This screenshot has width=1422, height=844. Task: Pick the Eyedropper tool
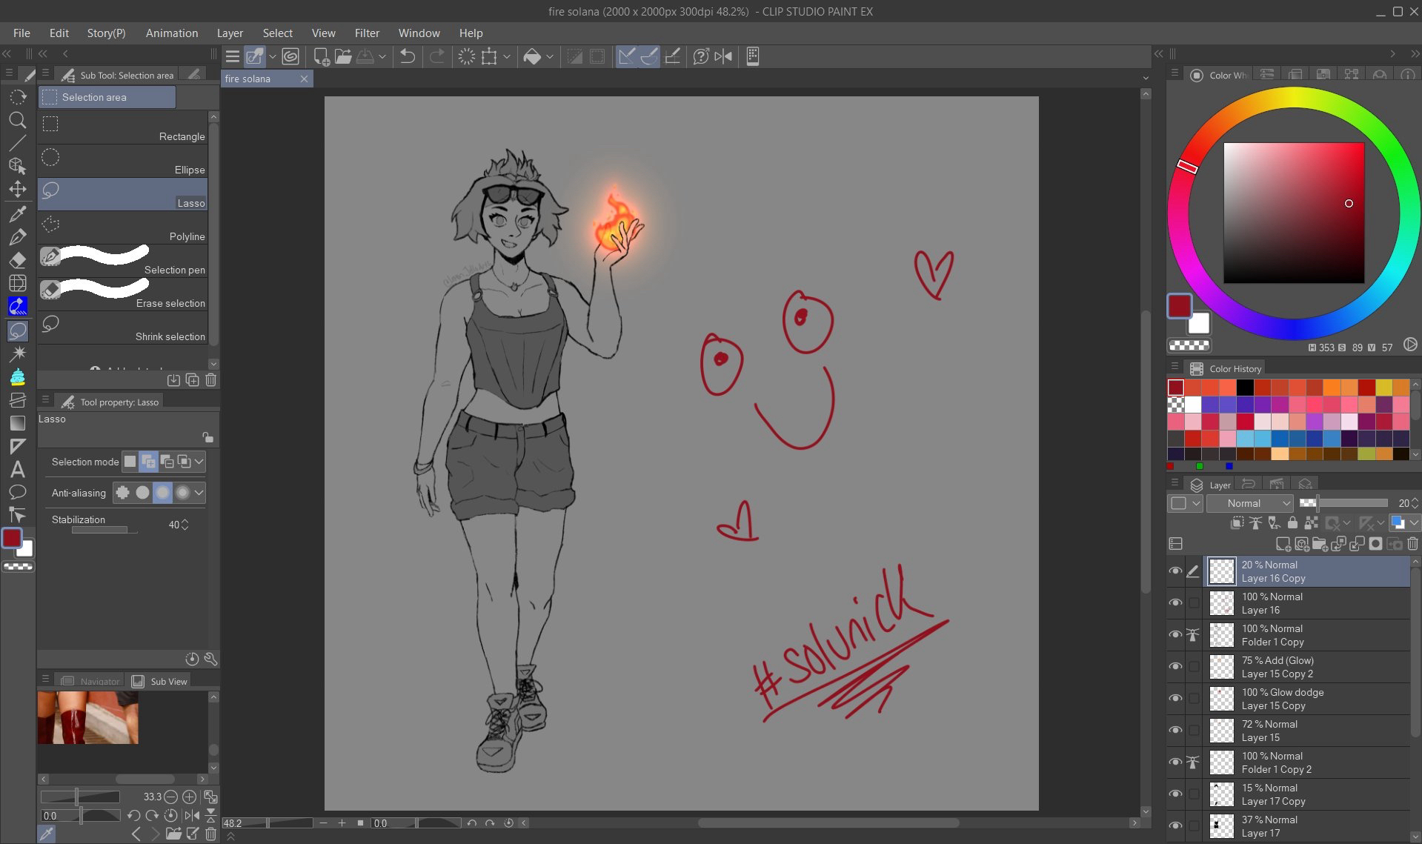click(x=17, y=214)
